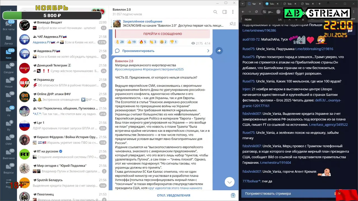
Task: Open Sputnik Беларусь channel
Action: coord(63,183)
